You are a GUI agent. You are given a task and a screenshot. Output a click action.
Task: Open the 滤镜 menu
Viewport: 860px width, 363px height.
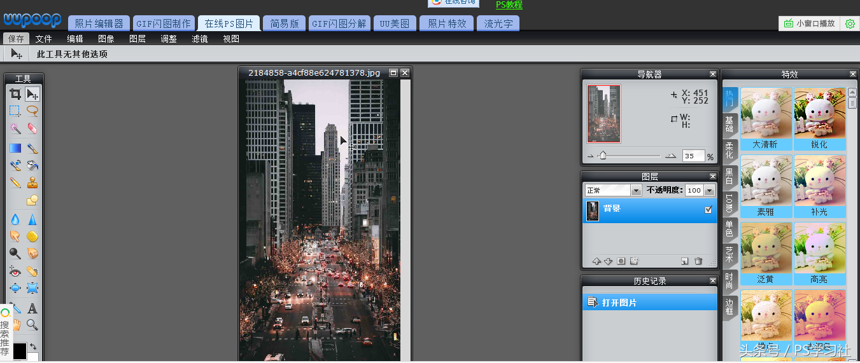pos(200,39)
